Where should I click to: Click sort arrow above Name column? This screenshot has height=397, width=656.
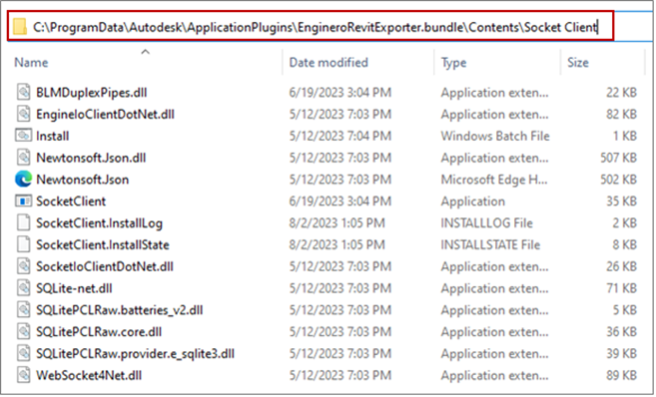(x=145, y=52)
